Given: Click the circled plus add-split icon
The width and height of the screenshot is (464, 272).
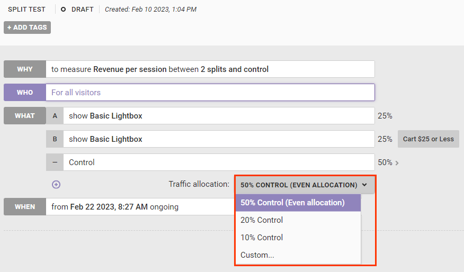Looking at the screenshot, I should (56, 185).
